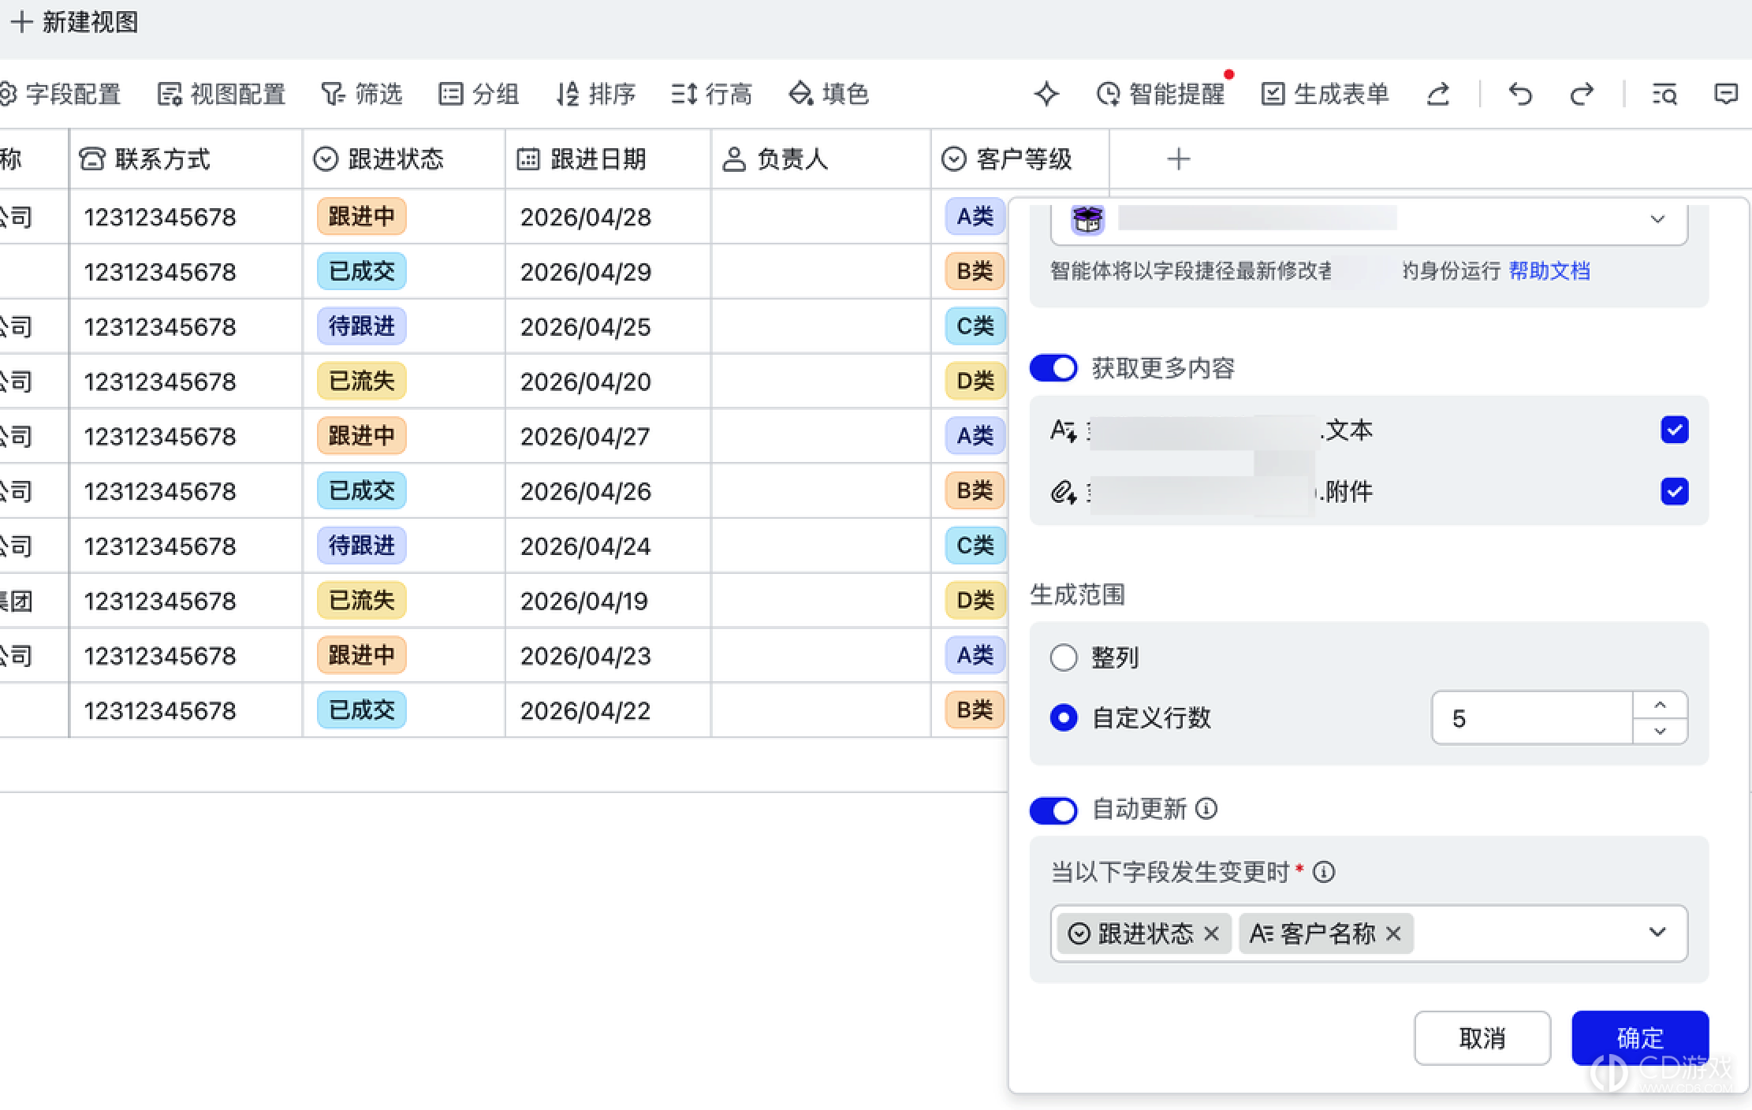
Task: Open 字段配置 field settings
Action: pos(60,94)
